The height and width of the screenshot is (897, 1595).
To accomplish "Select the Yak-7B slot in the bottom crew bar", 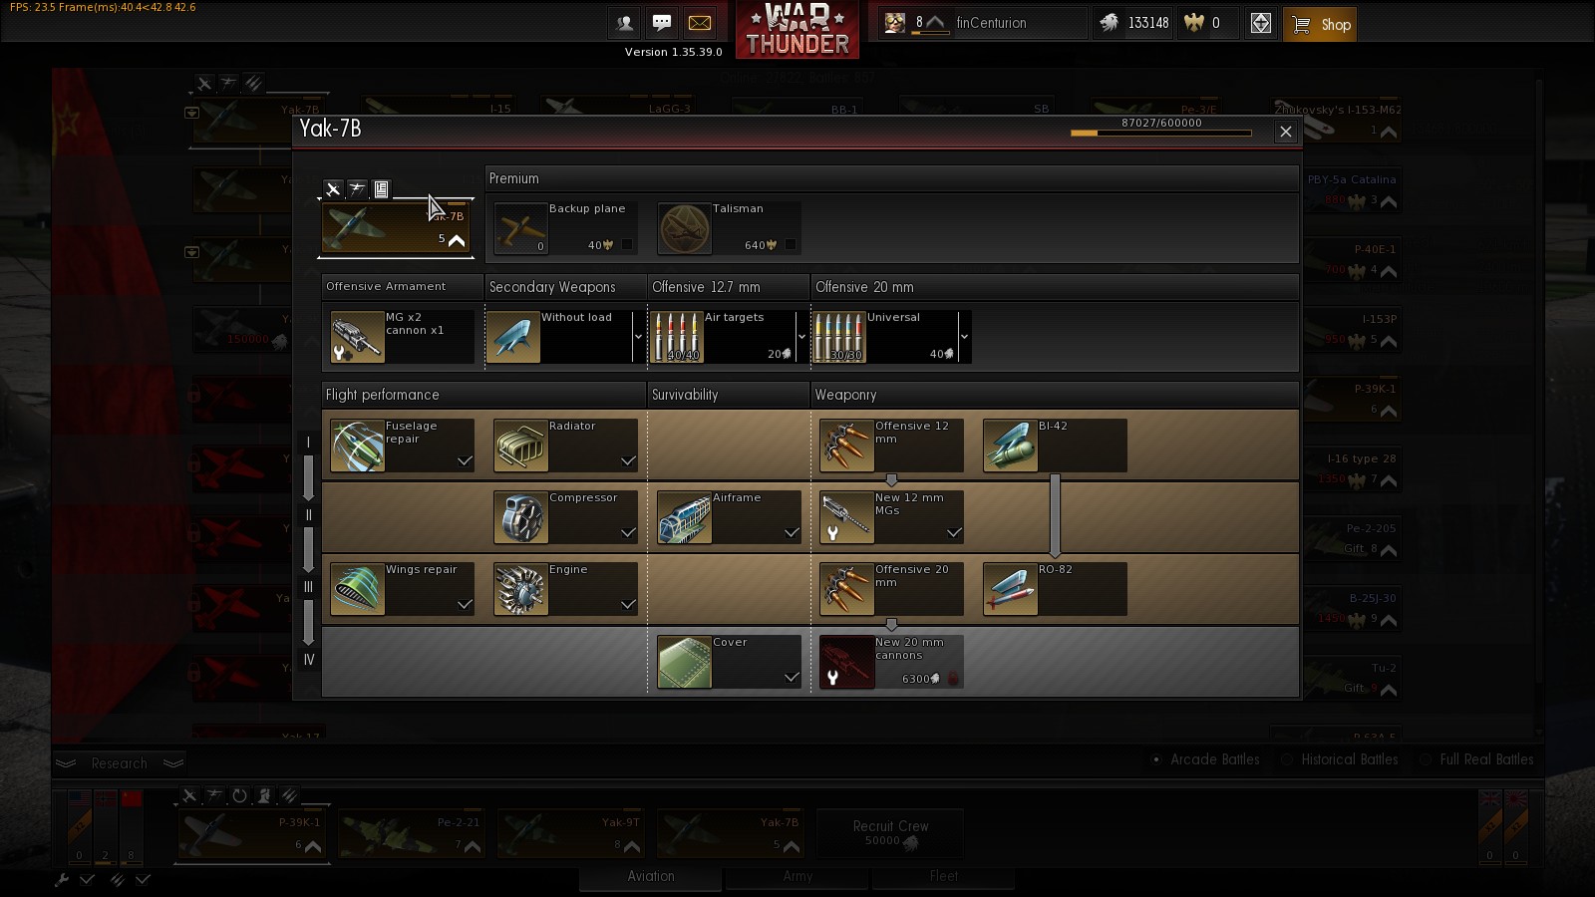I will 730,834.
